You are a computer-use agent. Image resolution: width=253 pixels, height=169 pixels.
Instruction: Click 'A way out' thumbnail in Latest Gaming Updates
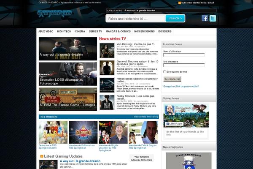tap(48, 164)
